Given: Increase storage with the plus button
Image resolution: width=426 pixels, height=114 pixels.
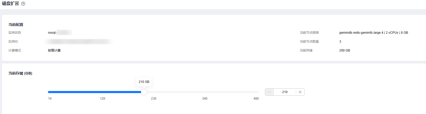Looking at the screenshot, I should click(x=300, y=92).
